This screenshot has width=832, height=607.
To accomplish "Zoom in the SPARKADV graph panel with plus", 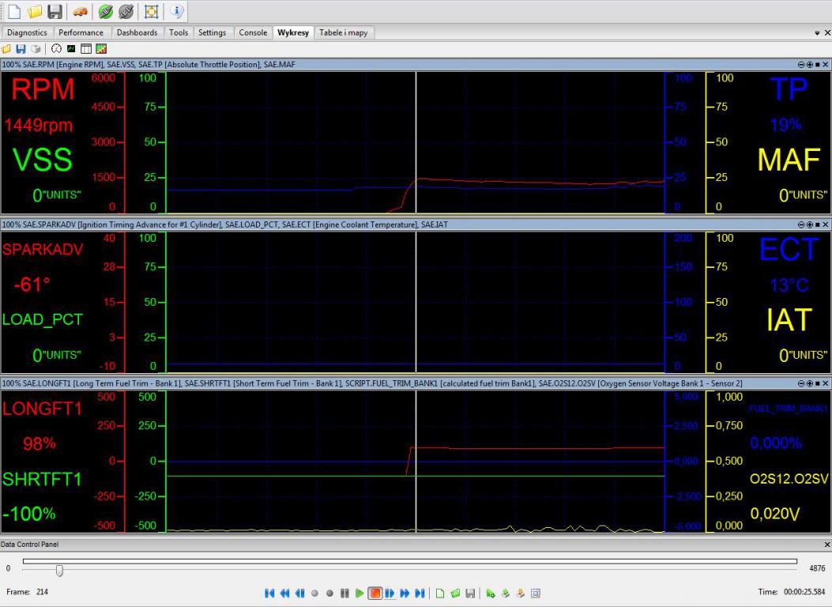I will pos(808,225).
